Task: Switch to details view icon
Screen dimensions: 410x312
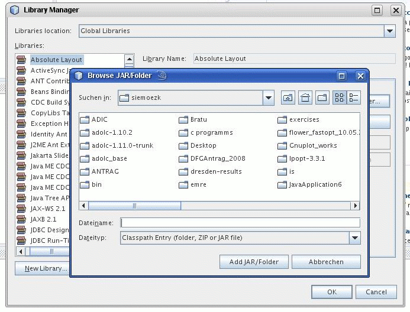Action: 354,97
